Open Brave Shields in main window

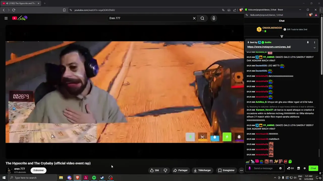[241, 10]
